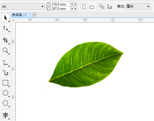Add a new document with plus tab
The height and width of the screenshot is (121, 154).
click(34, 15)
